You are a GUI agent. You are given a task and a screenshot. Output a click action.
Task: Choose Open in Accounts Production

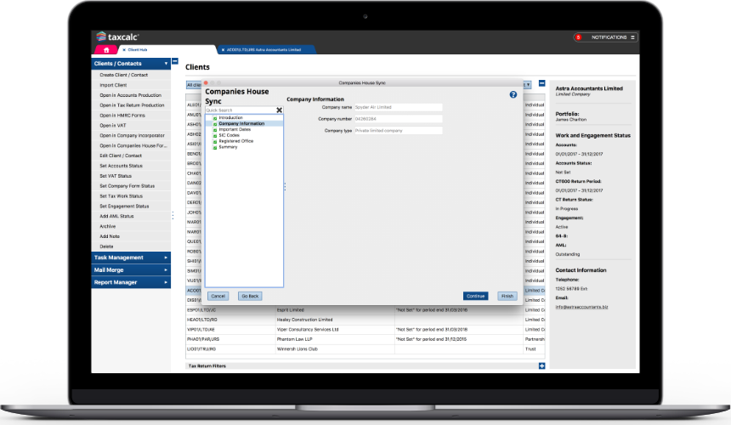pos(131,95)
